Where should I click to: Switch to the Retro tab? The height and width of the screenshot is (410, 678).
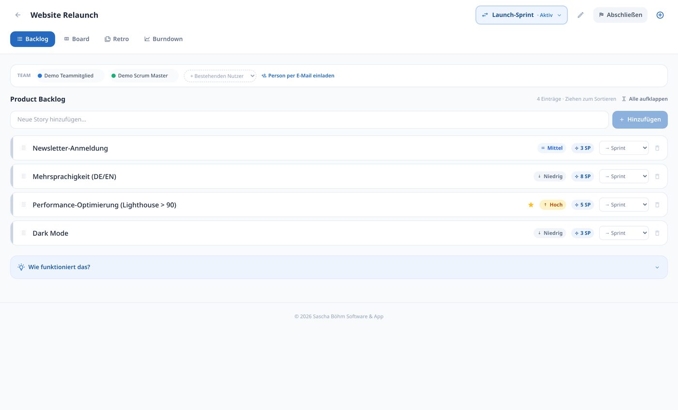point(117,39)
